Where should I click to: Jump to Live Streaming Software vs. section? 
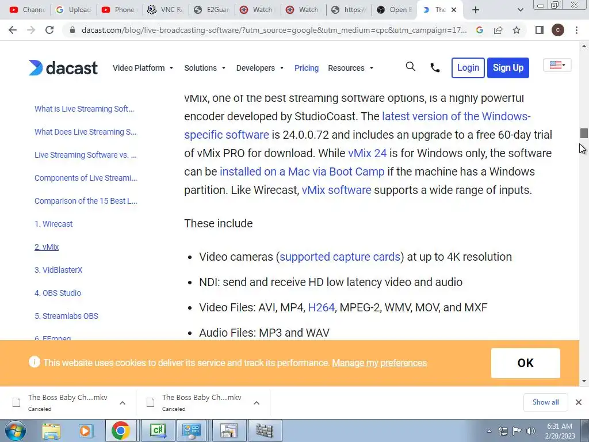tap(86, 155)
